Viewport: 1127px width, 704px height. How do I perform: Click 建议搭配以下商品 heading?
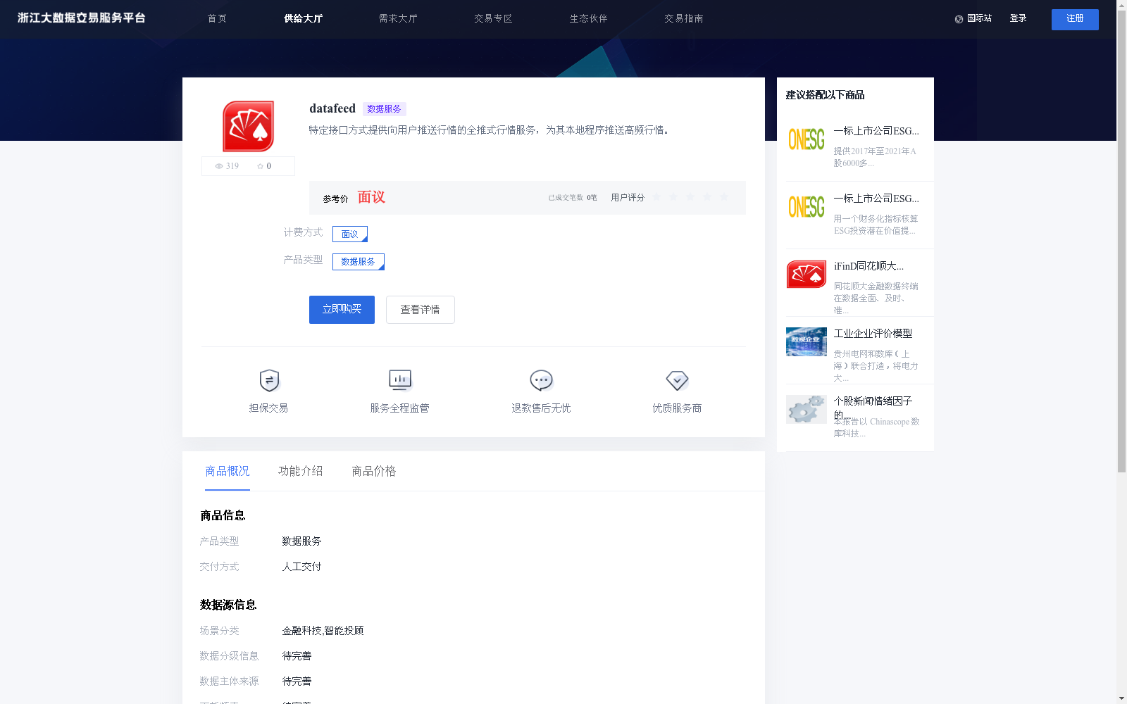tap(825, 95)
